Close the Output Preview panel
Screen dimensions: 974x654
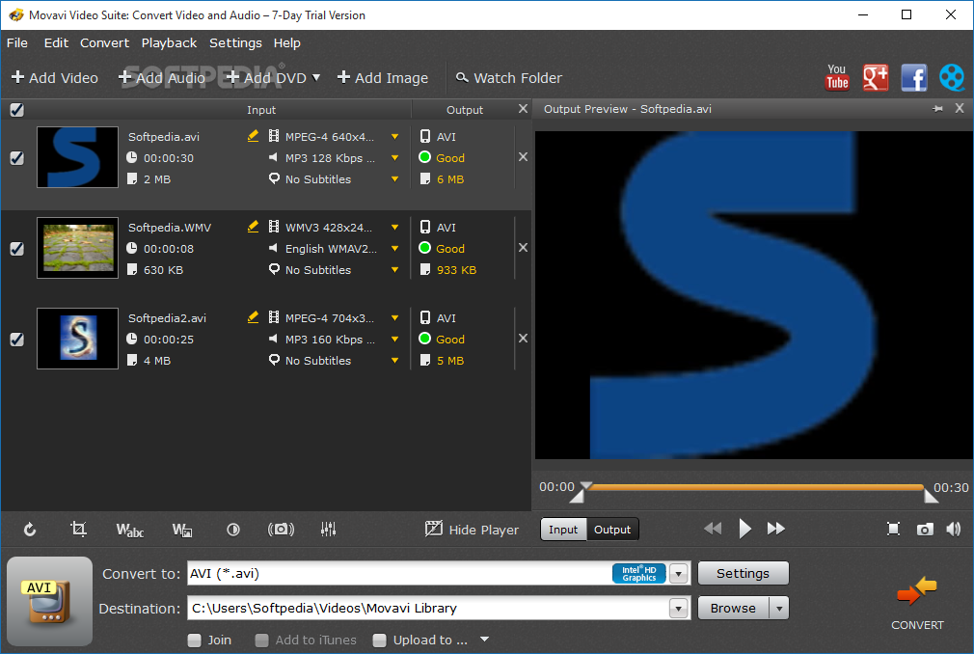coord(960,108)
